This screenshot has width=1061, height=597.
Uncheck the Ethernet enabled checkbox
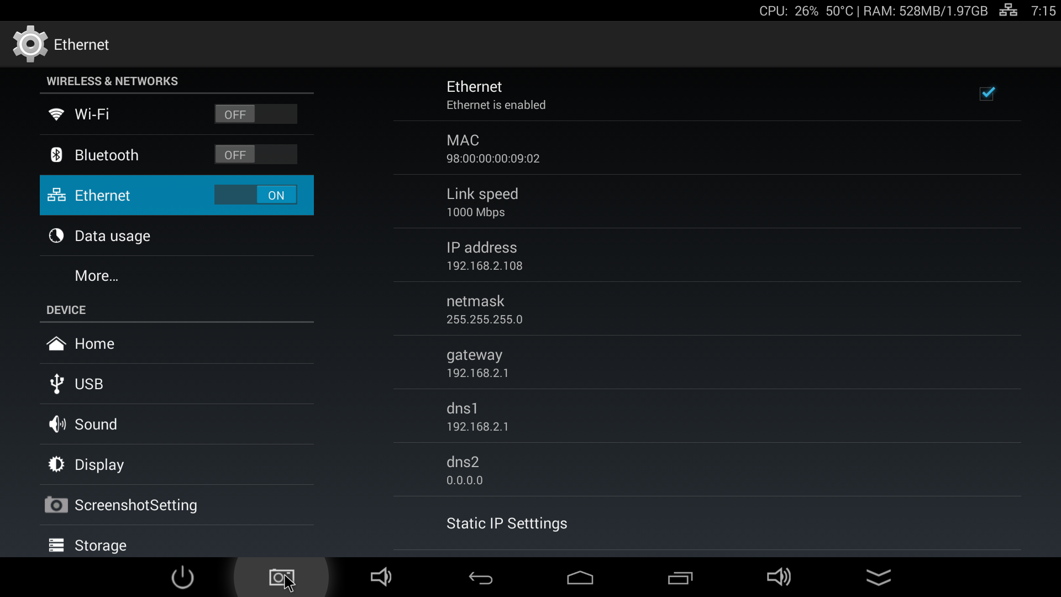pos(987,93)
